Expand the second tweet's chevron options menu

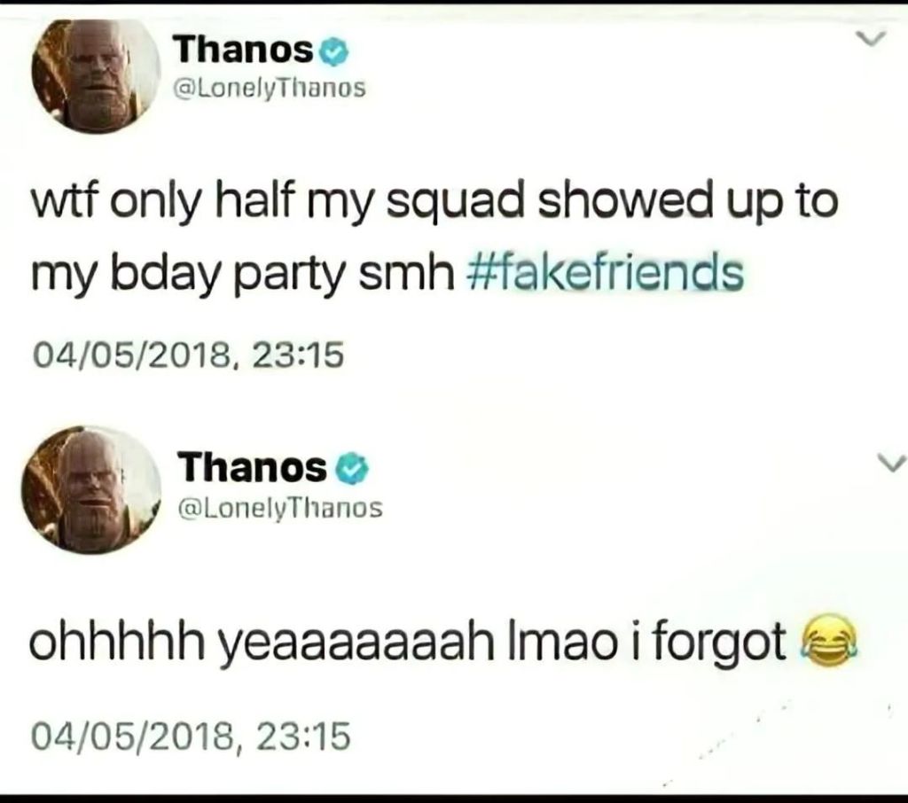tap(893, 462)
